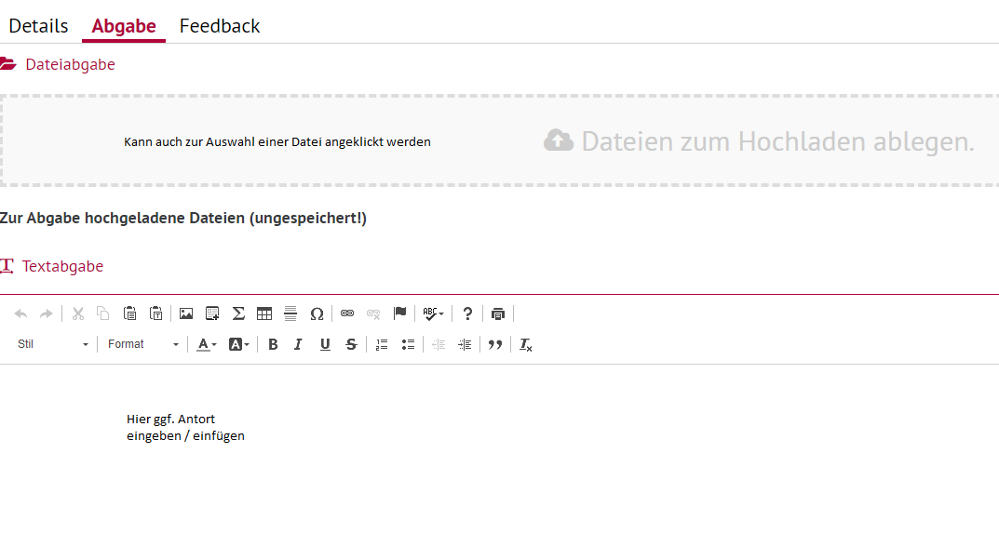Click the anchor flag icon
Viewport: 999px width, 533px height.
click(x=400, y=313)
